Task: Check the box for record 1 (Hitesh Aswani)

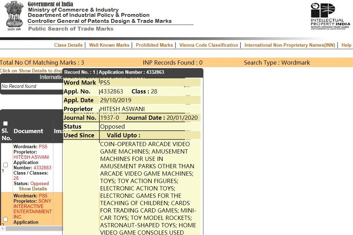Action: pyautogui.click(x=5, y=165)
